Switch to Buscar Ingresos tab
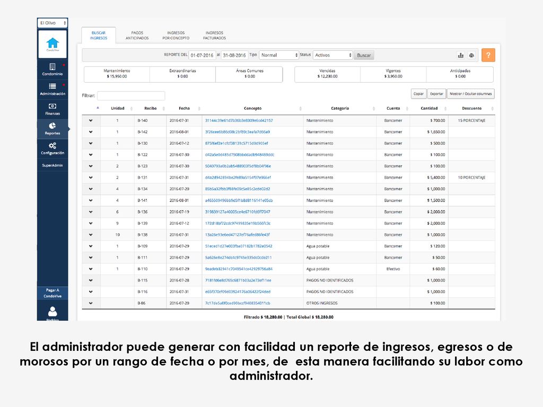The width and height of the screenshot is (543, 407). 99,36
